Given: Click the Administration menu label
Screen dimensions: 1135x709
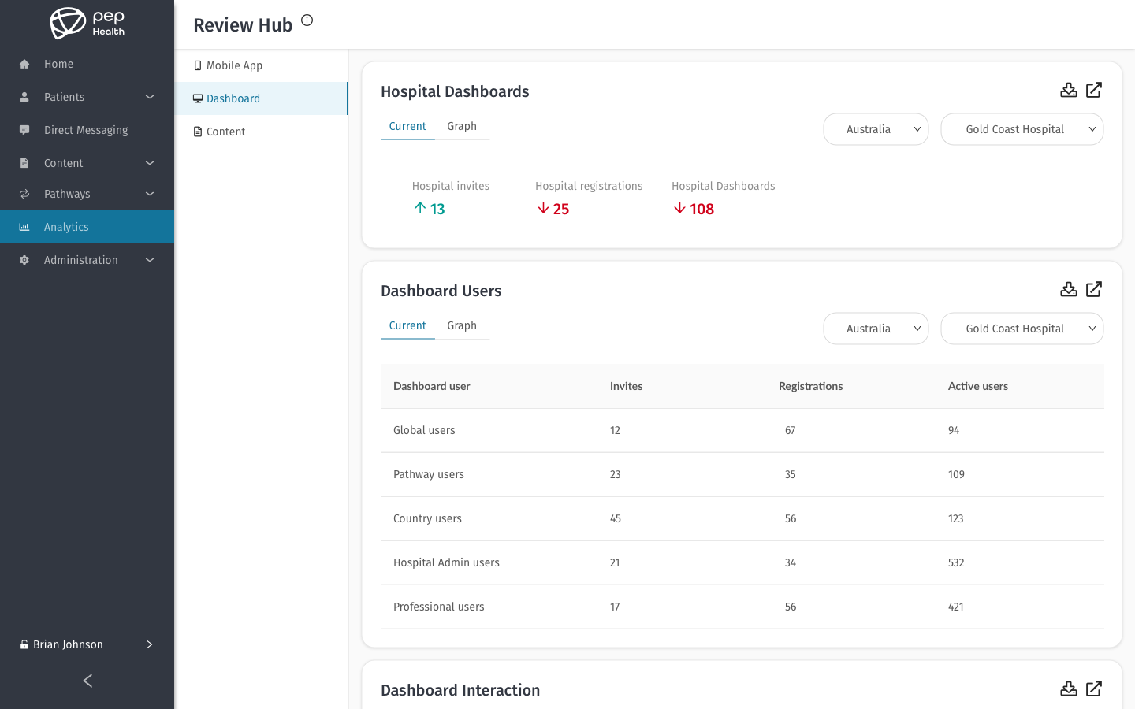Looking at the screenshot, I should coord(81,260).
